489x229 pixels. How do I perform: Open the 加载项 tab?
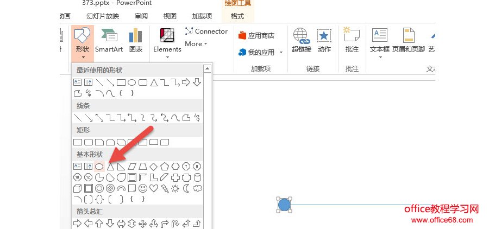click(202, 16)
